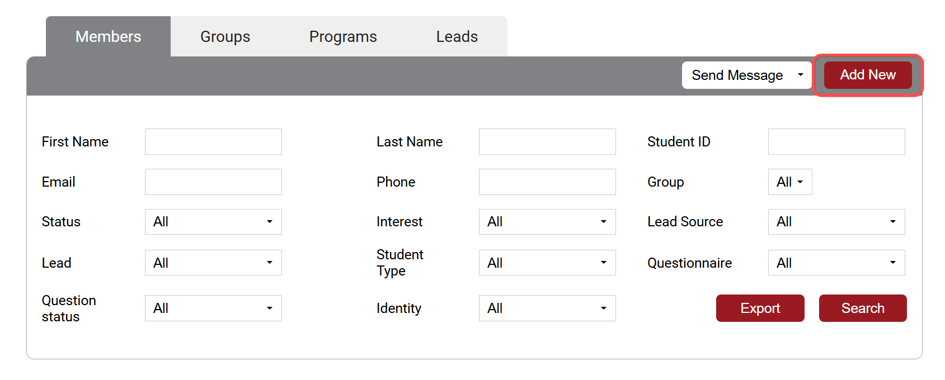
Task: Click the Members tab
Action: pyautogui.click(x=108, y=37)
